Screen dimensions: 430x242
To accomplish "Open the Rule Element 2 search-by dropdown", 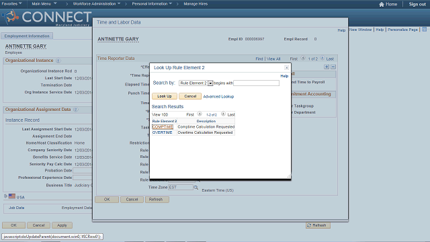I will (210, 83).
